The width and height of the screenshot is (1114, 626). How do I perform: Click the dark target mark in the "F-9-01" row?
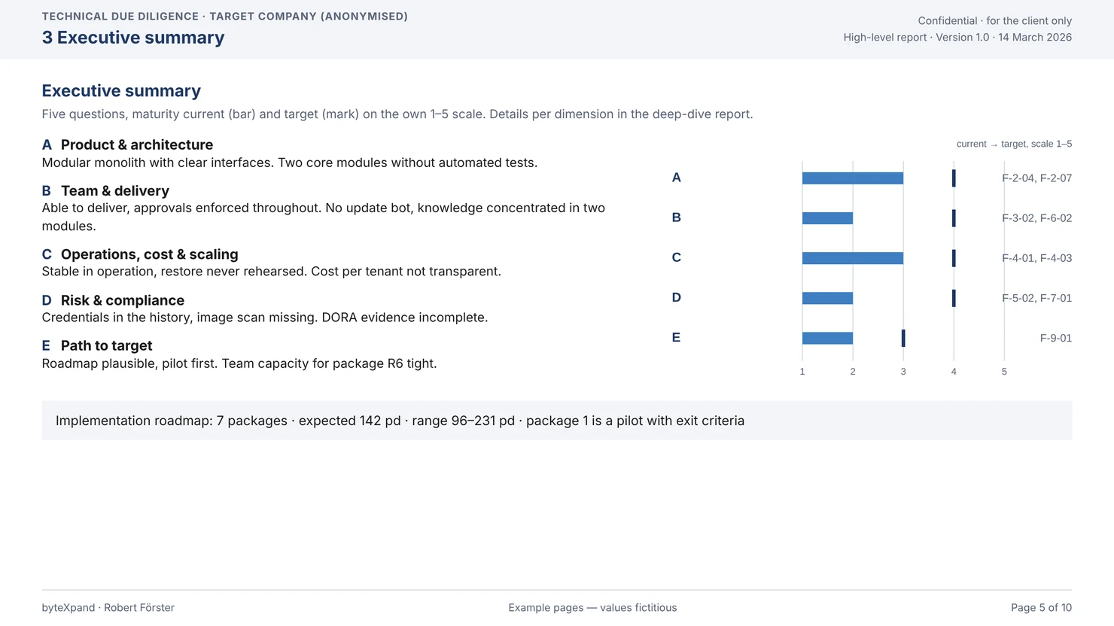pos(903,338)
